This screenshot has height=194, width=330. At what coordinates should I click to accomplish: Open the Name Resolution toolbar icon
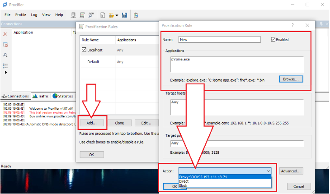[91, 15]
